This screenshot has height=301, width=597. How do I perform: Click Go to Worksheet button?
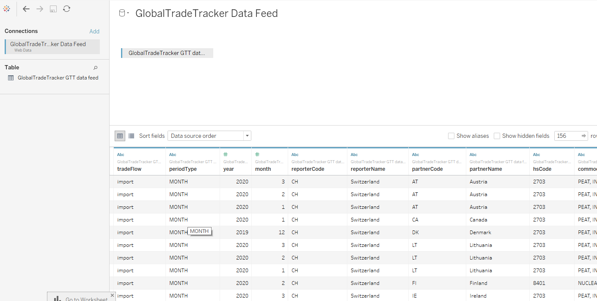click(80, 298)
